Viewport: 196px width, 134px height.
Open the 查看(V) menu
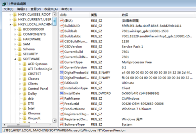[36, 9]
